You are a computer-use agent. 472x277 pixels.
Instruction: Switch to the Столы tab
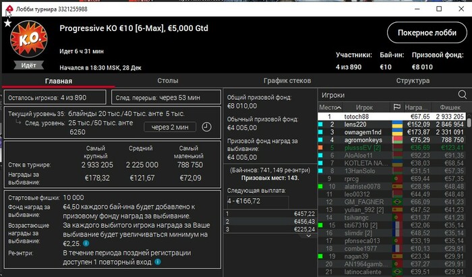pos(168,81)
